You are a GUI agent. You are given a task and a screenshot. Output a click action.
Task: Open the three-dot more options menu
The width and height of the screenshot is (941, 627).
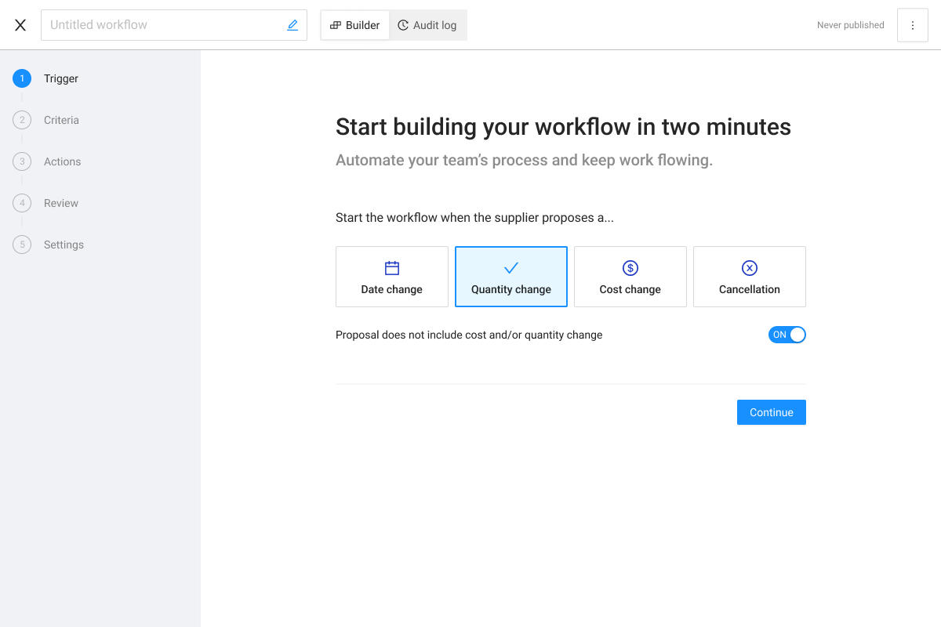pos(912,25)
